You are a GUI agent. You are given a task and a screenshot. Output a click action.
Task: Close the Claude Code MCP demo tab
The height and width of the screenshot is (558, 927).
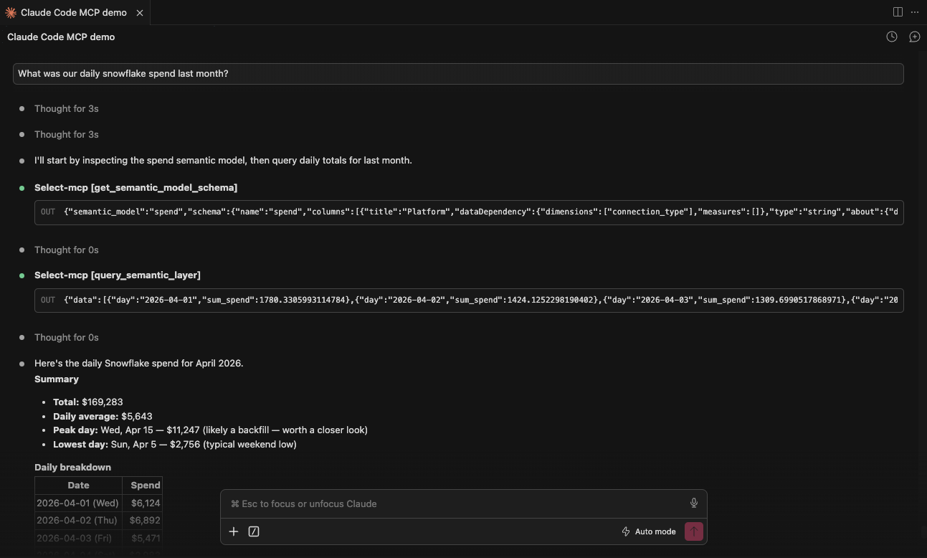click(140, 13)
